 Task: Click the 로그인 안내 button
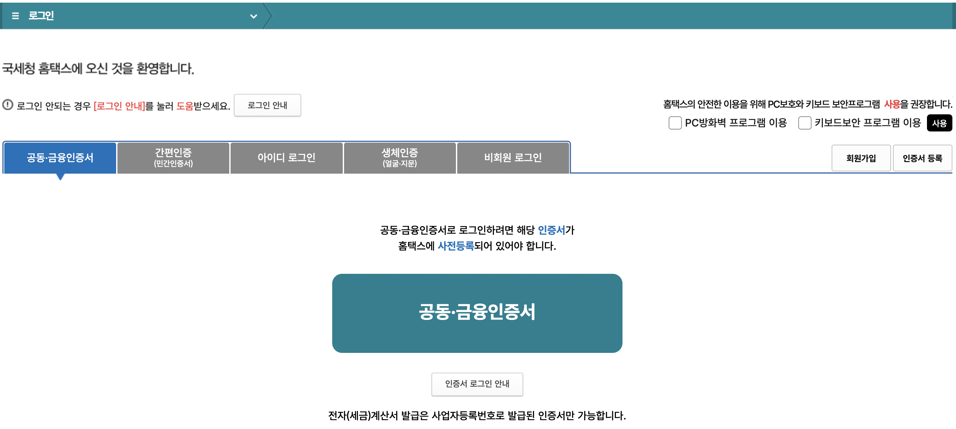pos(267,105)
